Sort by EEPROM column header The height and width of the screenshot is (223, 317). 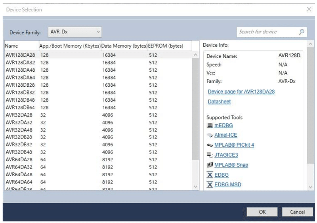coord(170,46)
